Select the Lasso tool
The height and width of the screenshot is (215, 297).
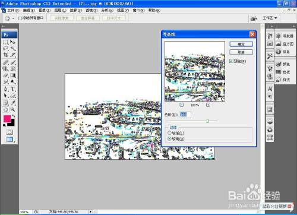click(5, 48)
